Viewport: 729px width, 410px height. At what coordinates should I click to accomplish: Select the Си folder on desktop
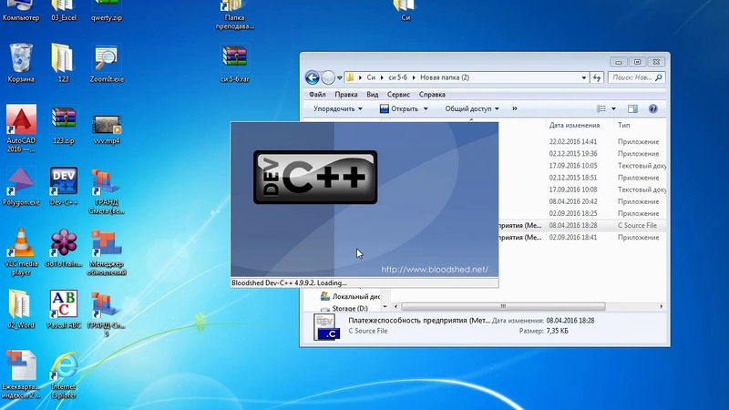[406, 10]
